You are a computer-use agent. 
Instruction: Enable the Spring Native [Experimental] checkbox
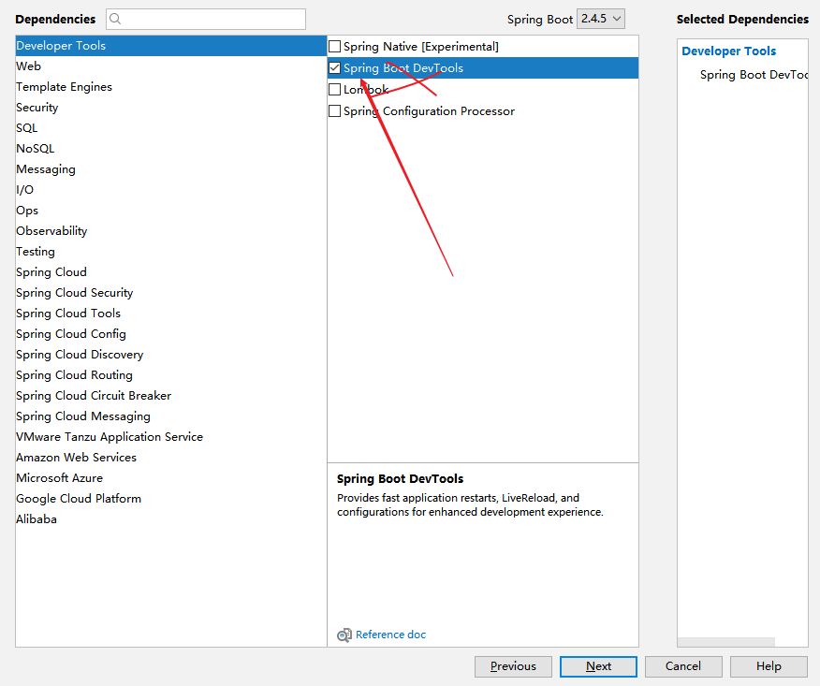(335, 47)
